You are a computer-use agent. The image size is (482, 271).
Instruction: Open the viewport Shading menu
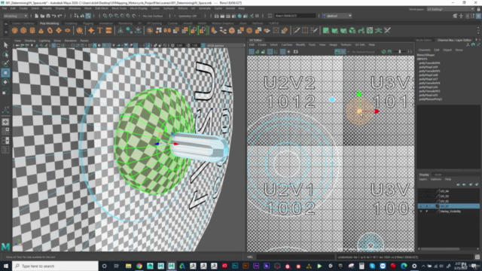coord(30,41)
